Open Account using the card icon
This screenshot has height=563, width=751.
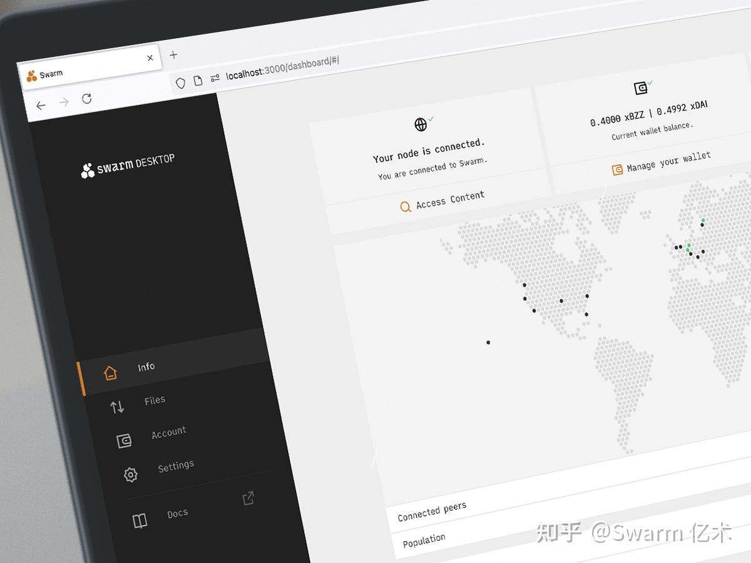125,439
